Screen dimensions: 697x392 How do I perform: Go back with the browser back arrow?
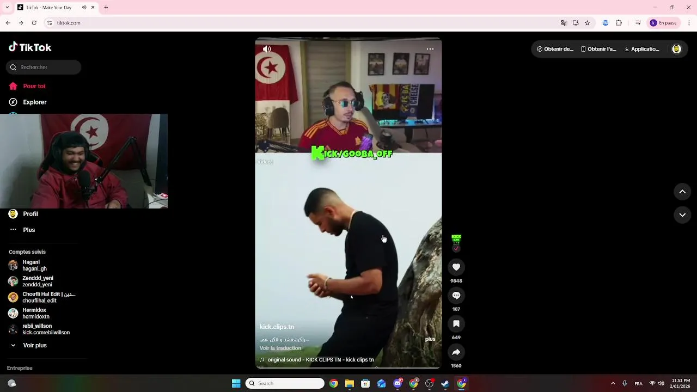click(x=8, y=23)
